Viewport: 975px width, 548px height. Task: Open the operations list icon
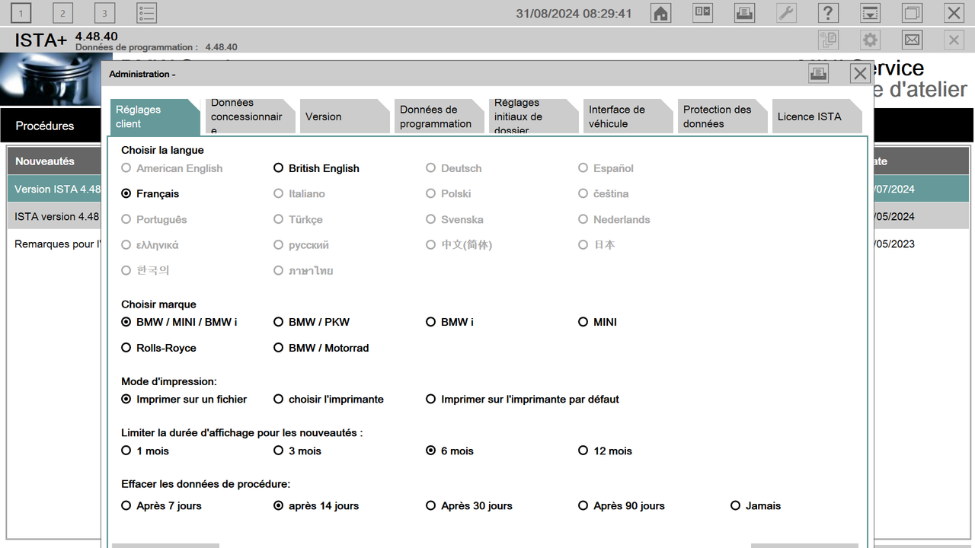147,13
